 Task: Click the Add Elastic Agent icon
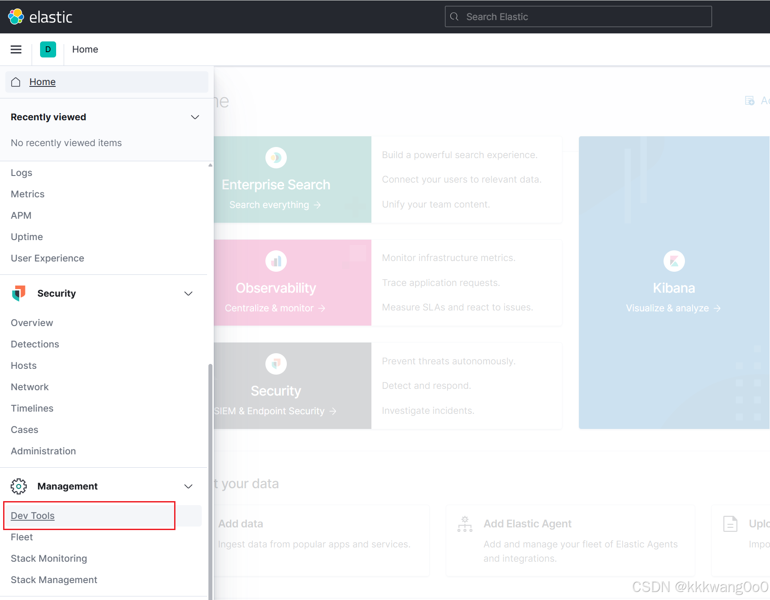(x=465, y=524)
